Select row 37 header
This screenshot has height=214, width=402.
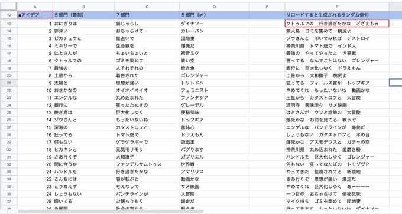click(9, 202)
